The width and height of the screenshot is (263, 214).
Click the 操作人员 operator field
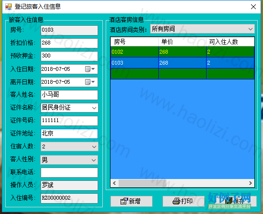pos(69,185)
